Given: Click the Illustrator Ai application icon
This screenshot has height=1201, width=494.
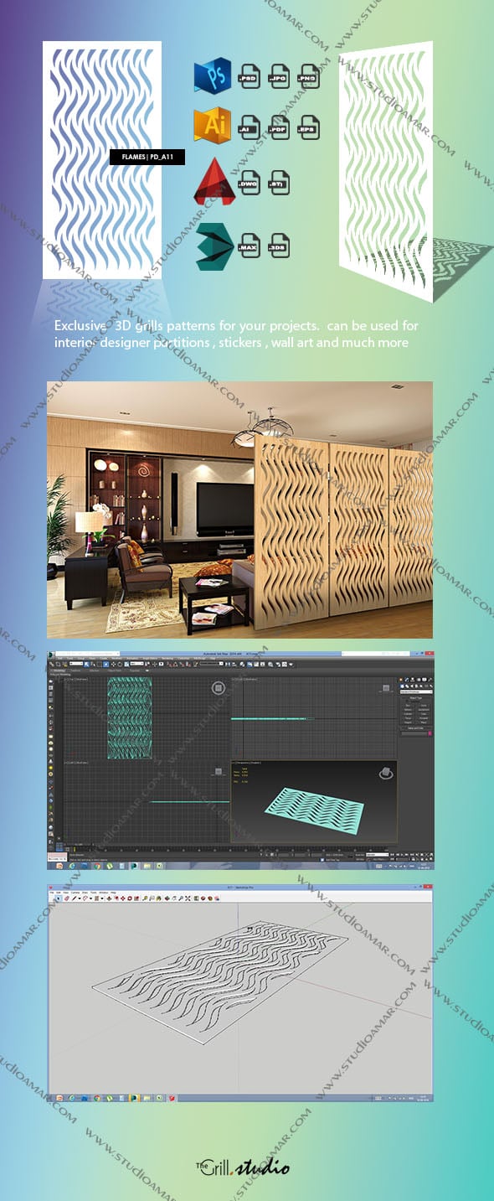Looking at the screenshot, I should tap(212, 126).
